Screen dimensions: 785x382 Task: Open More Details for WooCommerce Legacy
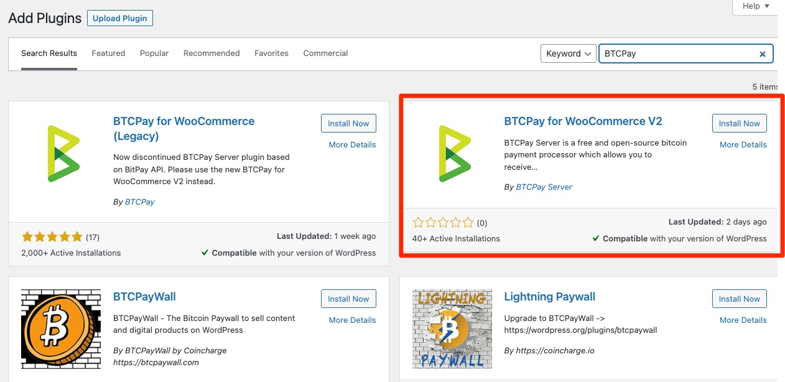coord(352,145)
